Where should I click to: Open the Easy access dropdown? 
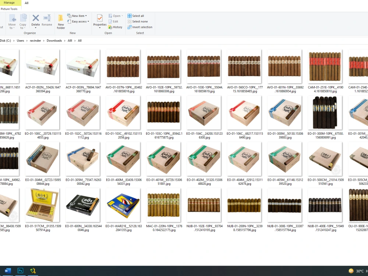click(78, 21)
